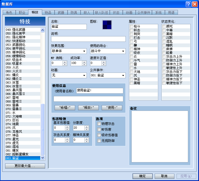Enable 物理攻击 option
199x181 pixels.
coord(99,124)
